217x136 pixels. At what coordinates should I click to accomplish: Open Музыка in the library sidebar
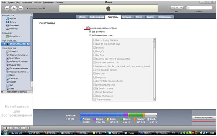[12, 19]
